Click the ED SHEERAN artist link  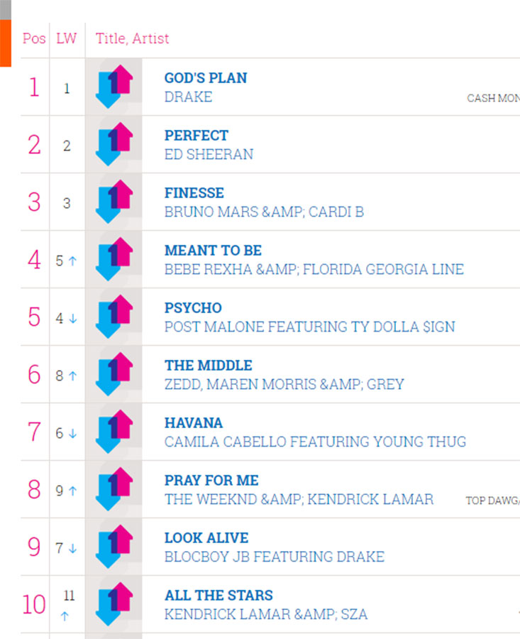(x=209, y=155)
